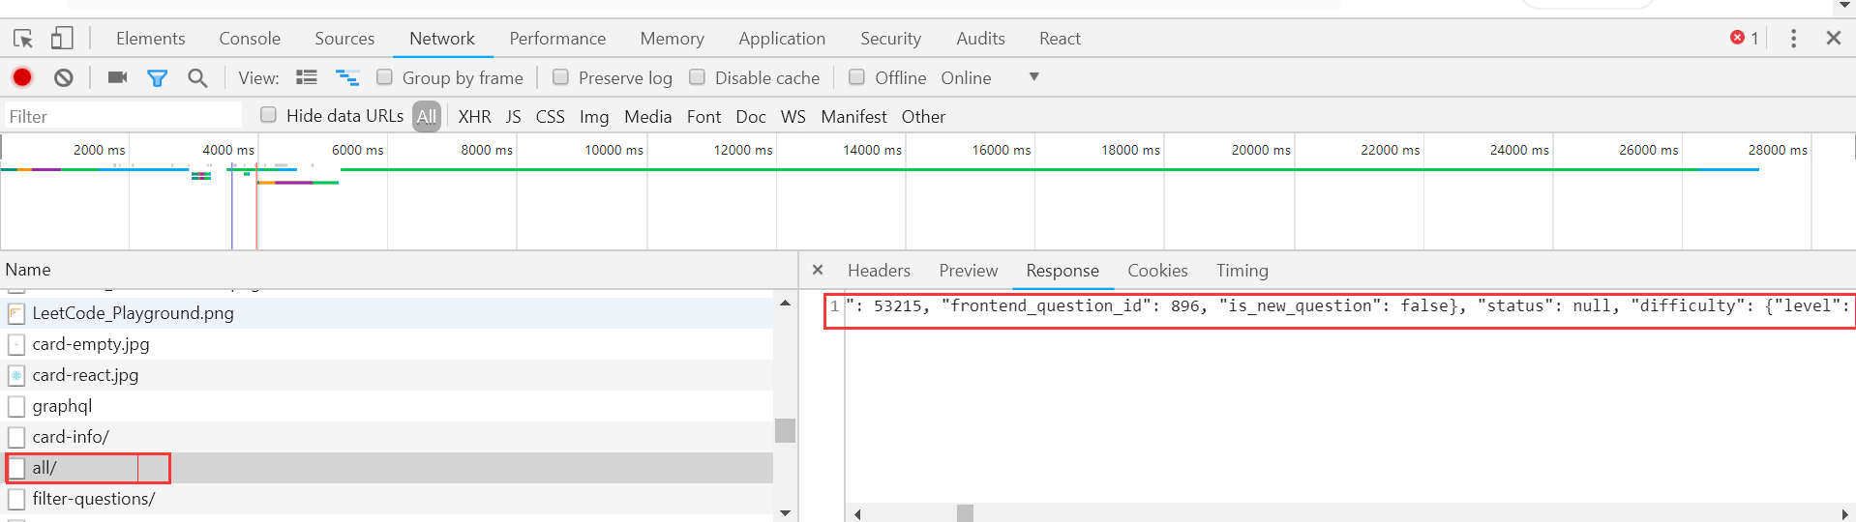Toggle the filter funnel icon
The width and height of the screenshot is (1856, 522).
point(157,78)
